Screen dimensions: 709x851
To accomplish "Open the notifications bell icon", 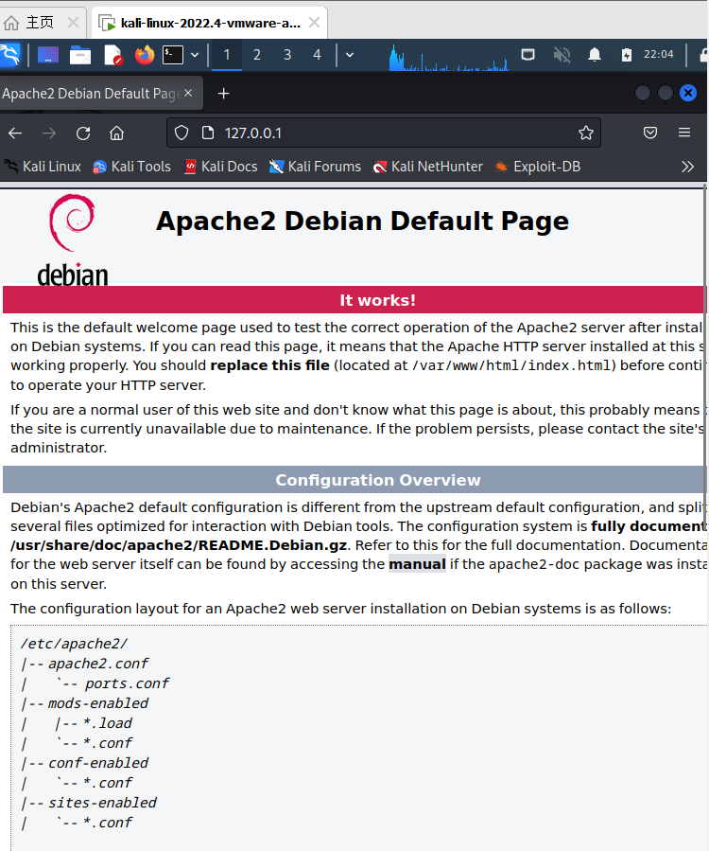I will pyautogui.click(x=595, y=54).
